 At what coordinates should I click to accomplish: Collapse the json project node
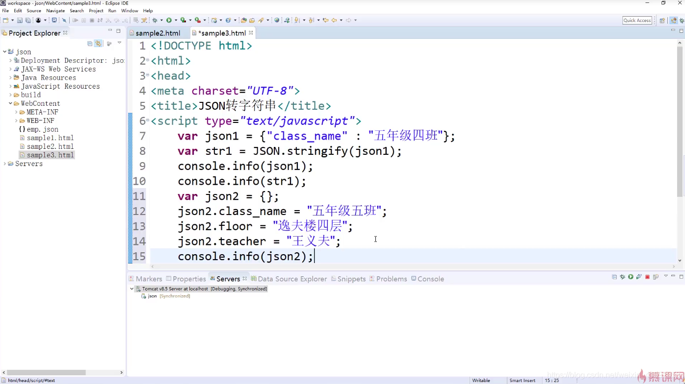(4, 52)
